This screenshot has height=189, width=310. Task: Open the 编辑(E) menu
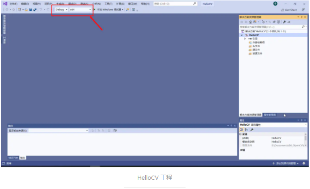point(25,4)
